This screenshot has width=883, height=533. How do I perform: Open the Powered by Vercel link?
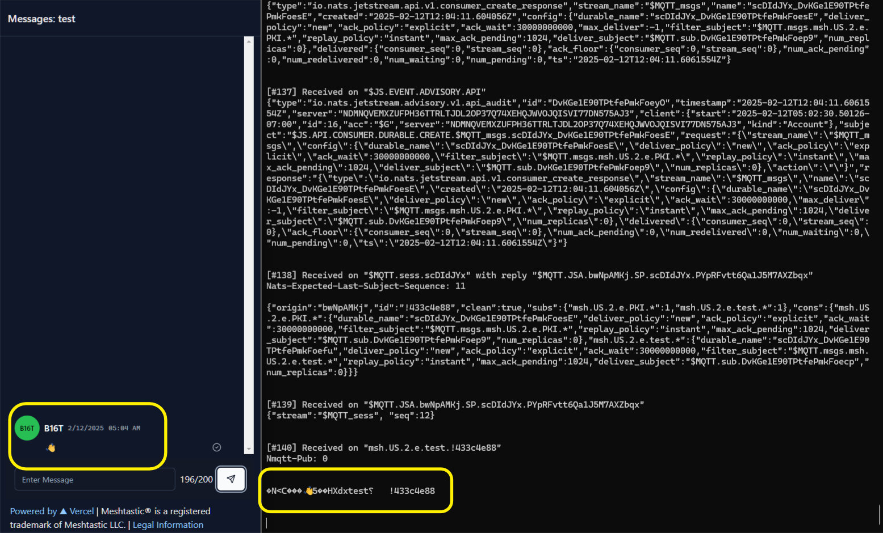click(52, 511)
